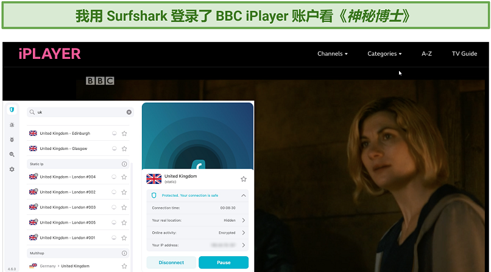The height and width of the screenshot is (272, 491).
Task: Connect to United Kingdom - London #002
Action: pos(79,192)
